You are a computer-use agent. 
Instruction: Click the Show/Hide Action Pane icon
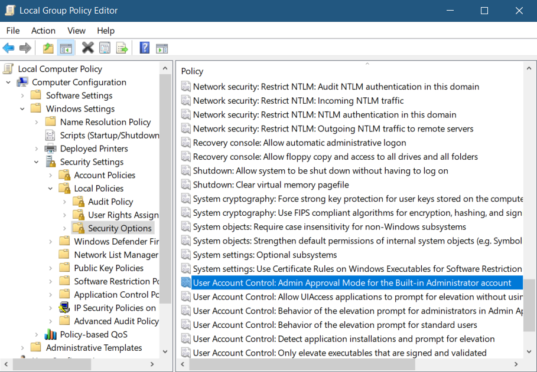pos(162,48)
